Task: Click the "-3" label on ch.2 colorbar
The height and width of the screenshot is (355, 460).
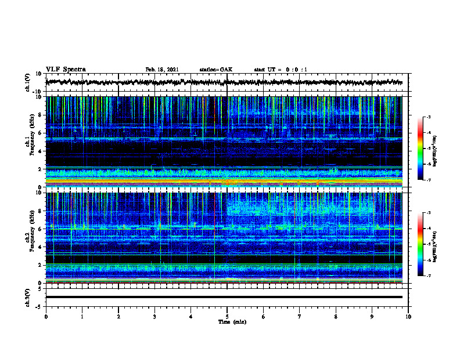Action: click(429, 213)
